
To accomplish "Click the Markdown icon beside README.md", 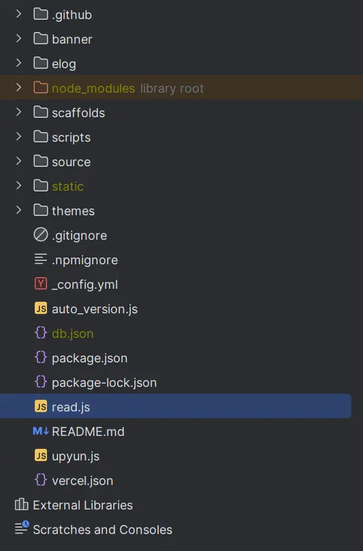I will (x=41, y=431).
